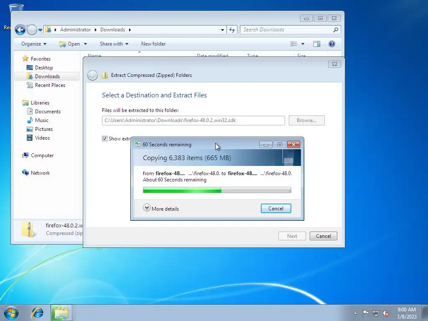Click the Windows Explorer taskbar button
Viewport: 428px width, 321px height.
61,313
